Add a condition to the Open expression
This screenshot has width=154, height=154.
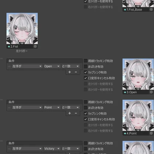(70, 72)
